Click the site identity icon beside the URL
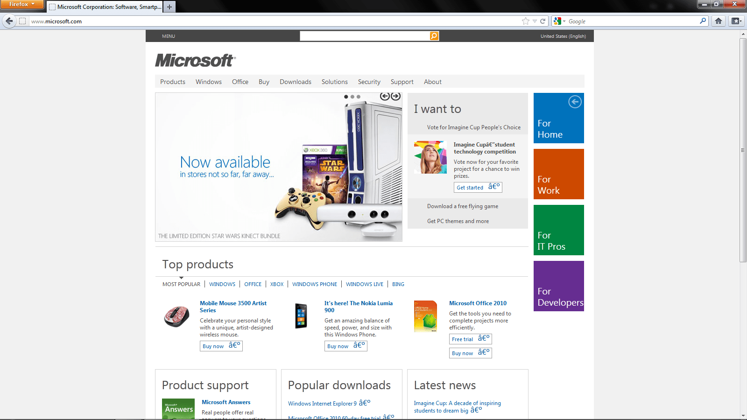This screenshot has height=420, width=747. [22, 21]
